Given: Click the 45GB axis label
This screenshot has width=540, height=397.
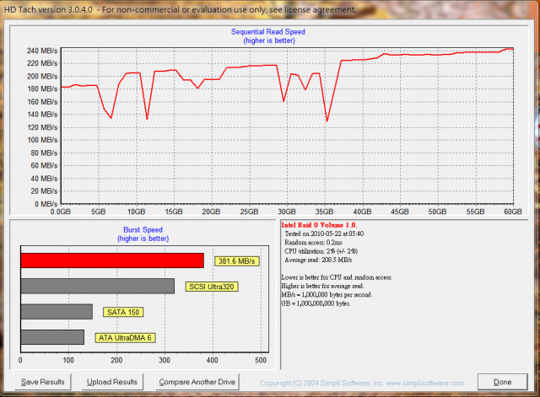Looking at the screenshot, I should click(399, 212).
